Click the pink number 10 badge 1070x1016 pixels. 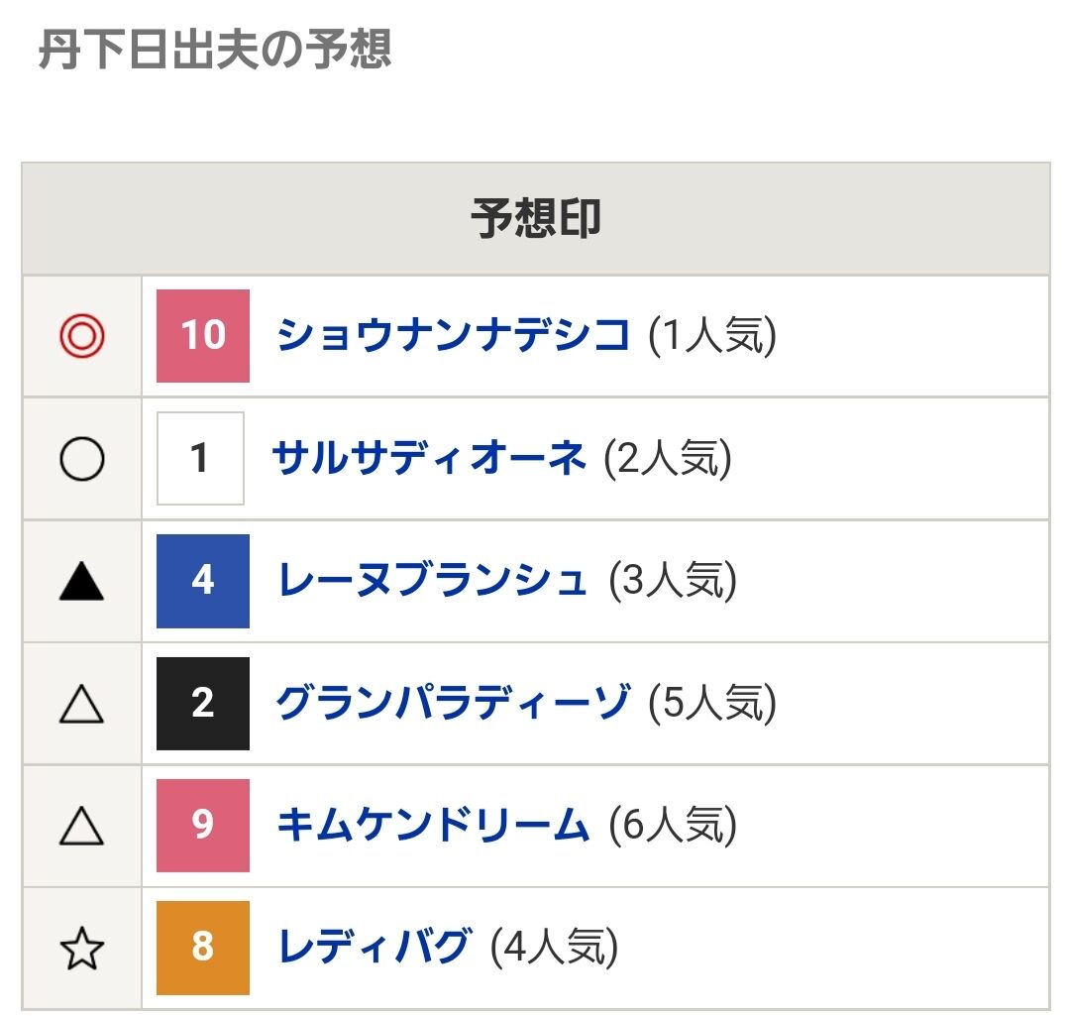click(x=203, y=336)
